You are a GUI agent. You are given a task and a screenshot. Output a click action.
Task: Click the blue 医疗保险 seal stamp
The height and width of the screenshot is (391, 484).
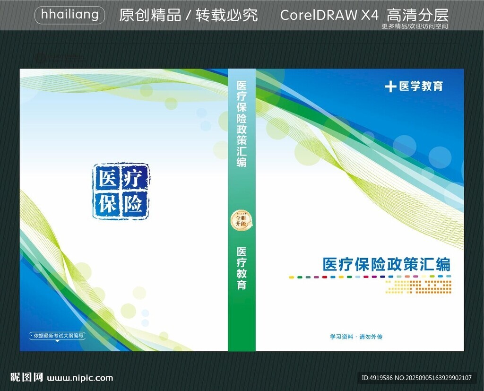coord(121,191)
